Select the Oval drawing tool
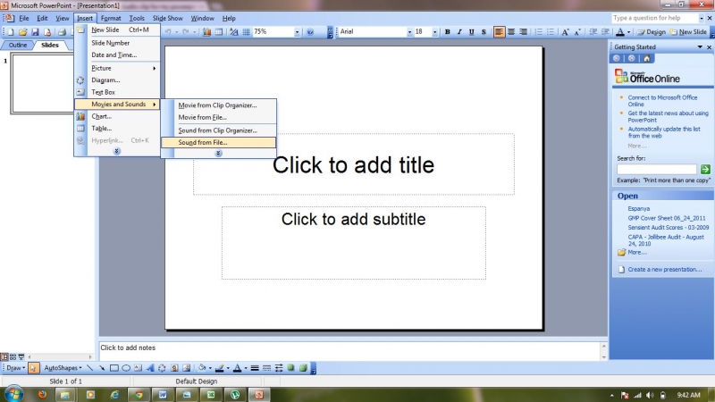Image resolution: width=715 pixels, height=402 pixels. pos(126,367)
